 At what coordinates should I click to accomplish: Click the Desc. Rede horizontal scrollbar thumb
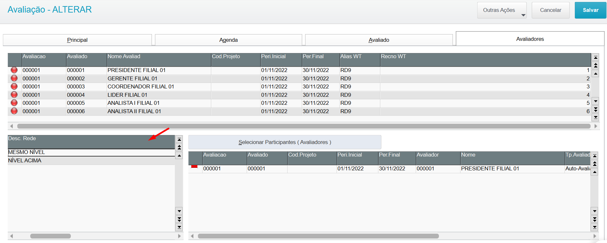click(x=51, y=236)
